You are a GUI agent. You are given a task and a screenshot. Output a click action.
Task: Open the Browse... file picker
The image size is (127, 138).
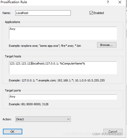pyautogui.click(x=107, y=45)
